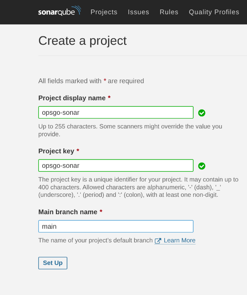Screen dimensions: 247x295
Task: Navigate to Quality Profiles
Action: point(214,12)
